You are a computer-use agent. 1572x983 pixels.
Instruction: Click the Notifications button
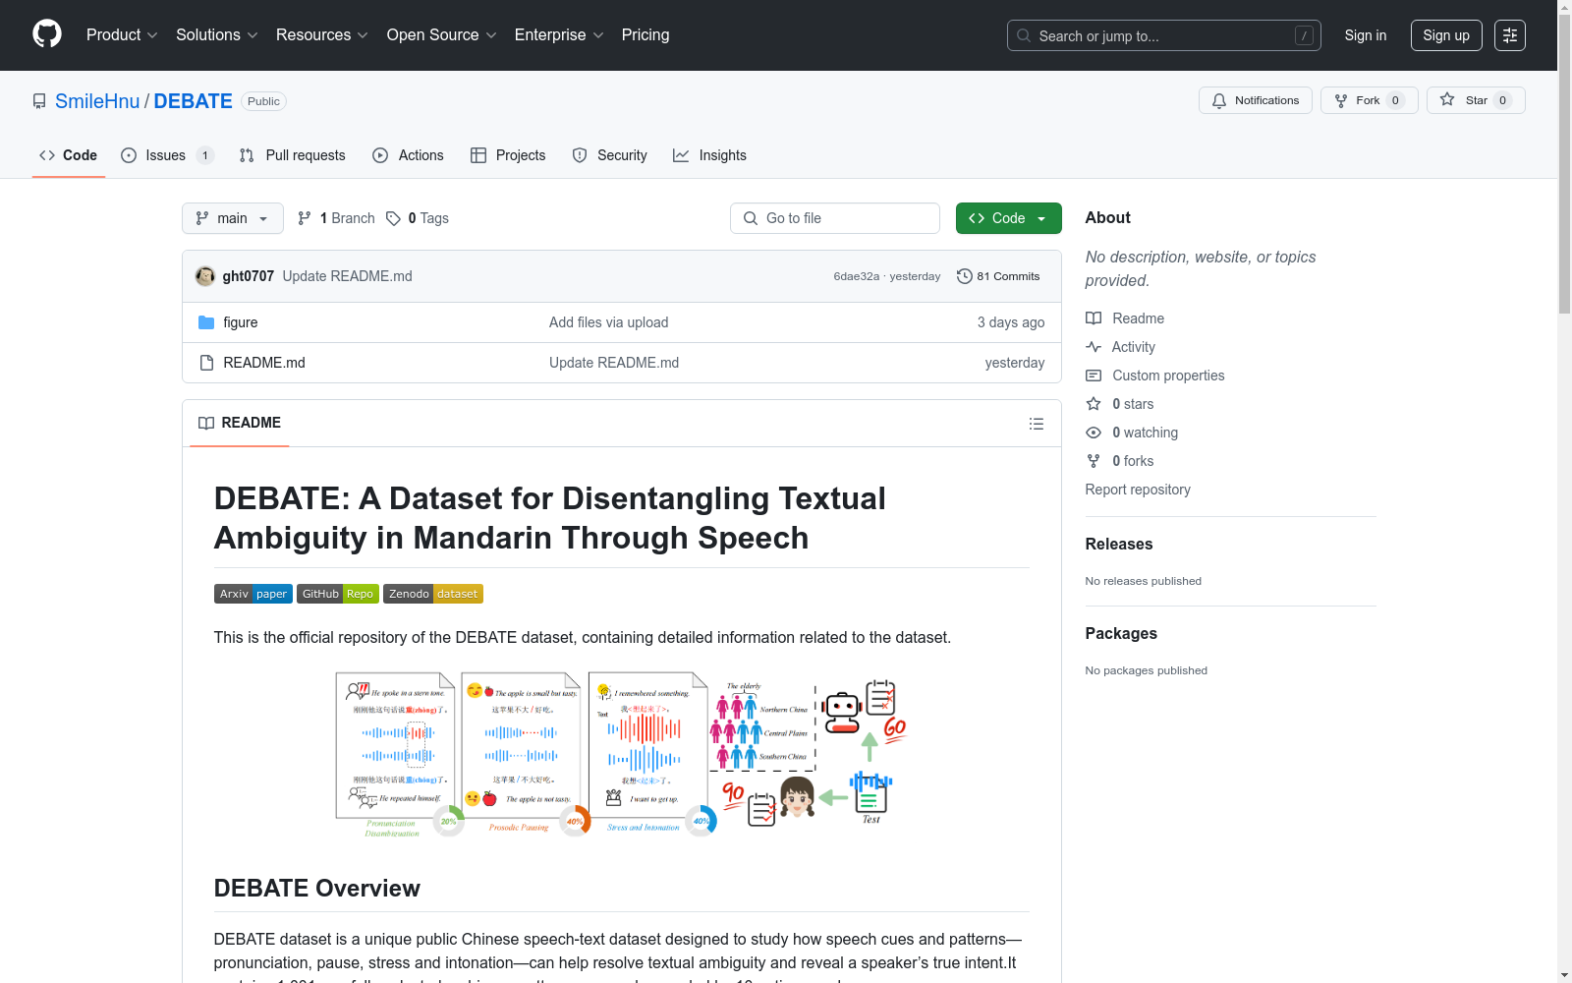point(1256,100)
